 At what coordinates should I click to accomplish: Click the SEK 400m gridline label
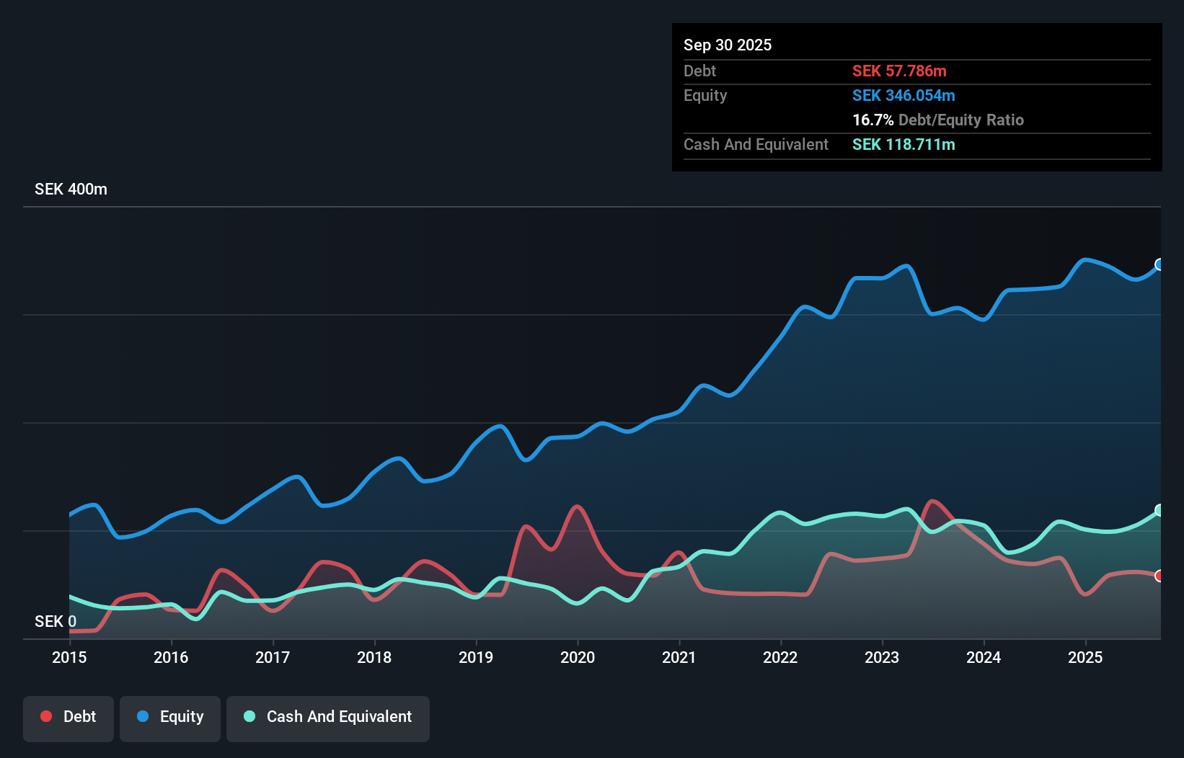click(x=70, y=189)
